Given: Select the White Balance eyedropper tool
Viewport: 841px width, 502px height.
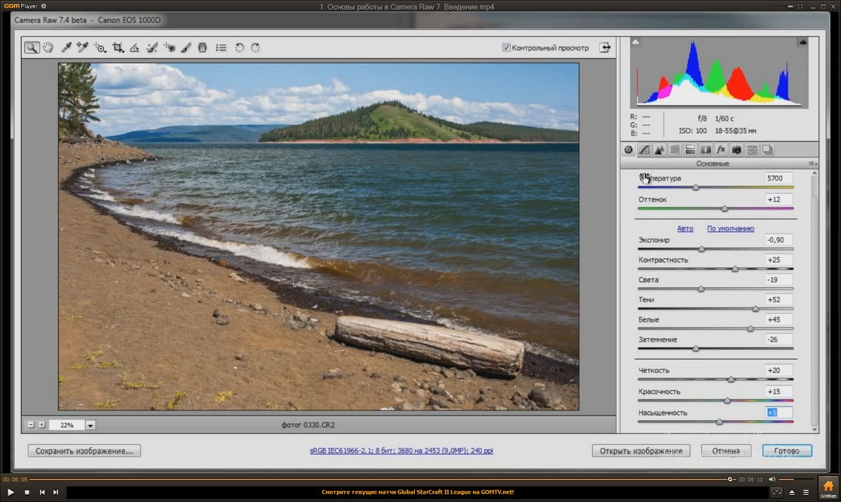Looking at the screenshot, I should click(67, 48).
